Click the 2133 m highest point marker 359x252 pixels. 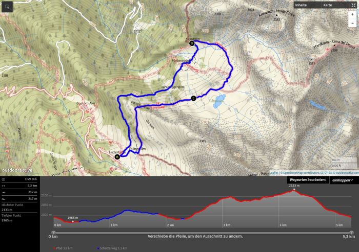294,190
